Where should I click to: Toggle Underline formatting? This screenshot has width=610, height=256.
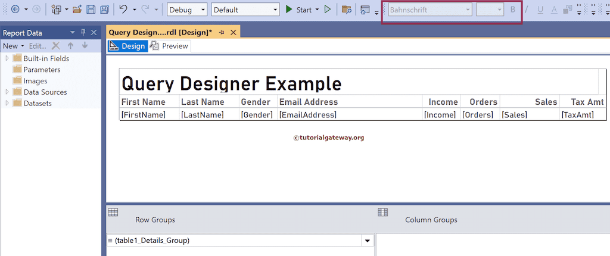click(x=540, y=10)
